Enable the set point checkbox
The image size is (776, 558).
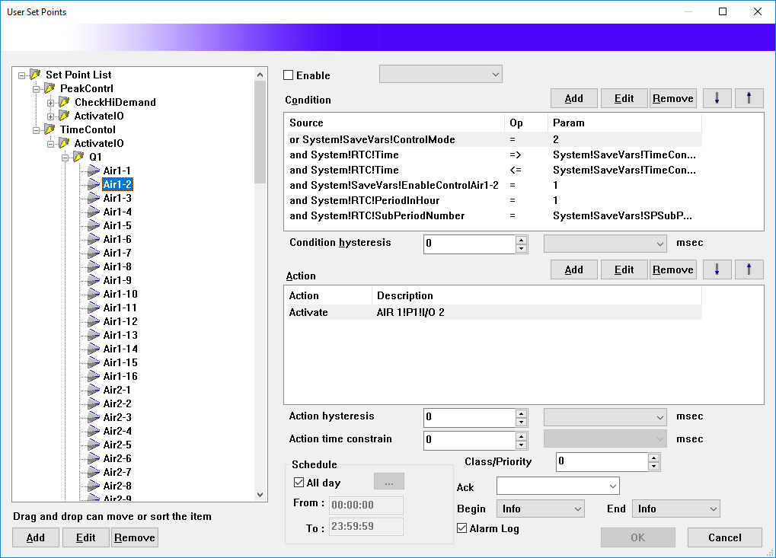pos(289,75)
